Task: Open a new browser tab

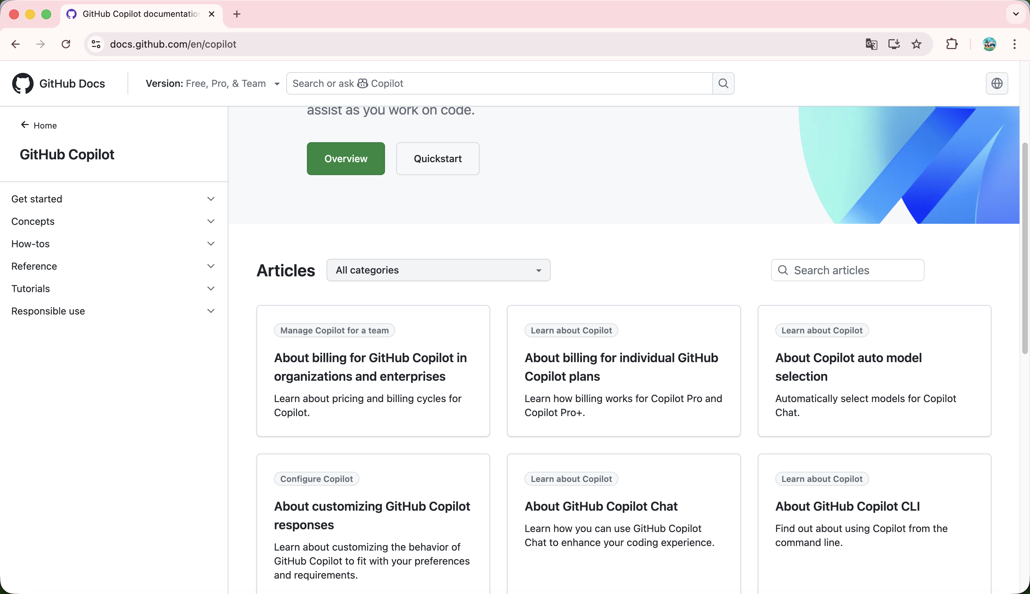Action: coord(237,14)
